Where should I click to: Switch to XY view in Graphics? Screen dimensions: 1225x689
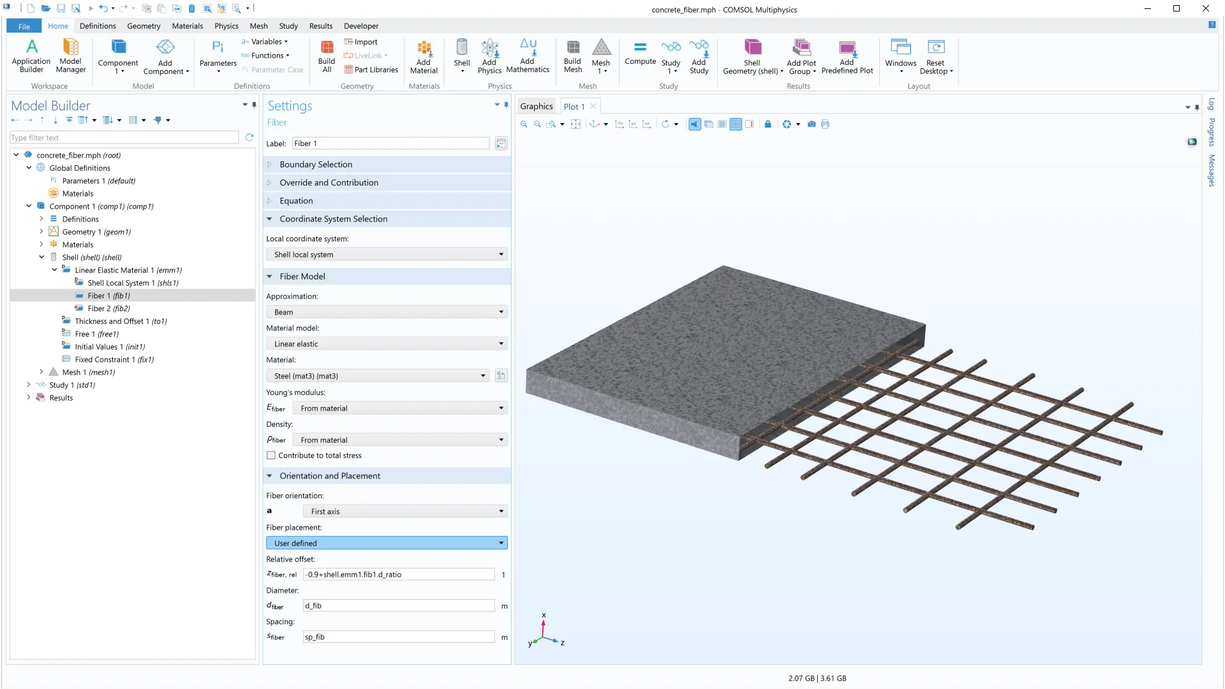click(619, 124)
